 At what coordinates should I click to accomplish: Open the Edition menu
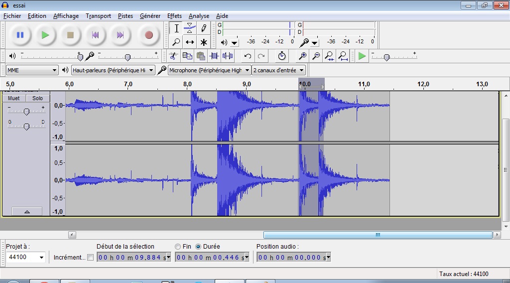click(x=37, y=16)
